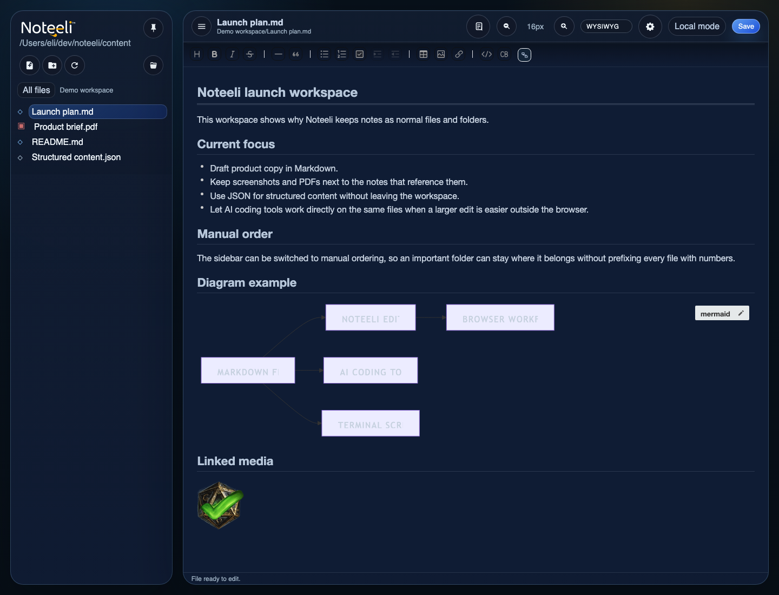779x595 pixels.
Task: Select the All files tab
Action: 36,90
